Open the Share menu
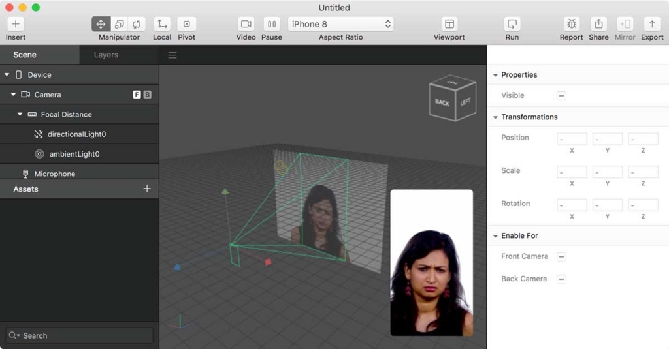Viewport: 669px width, 349px height. [x=598, y=24]
